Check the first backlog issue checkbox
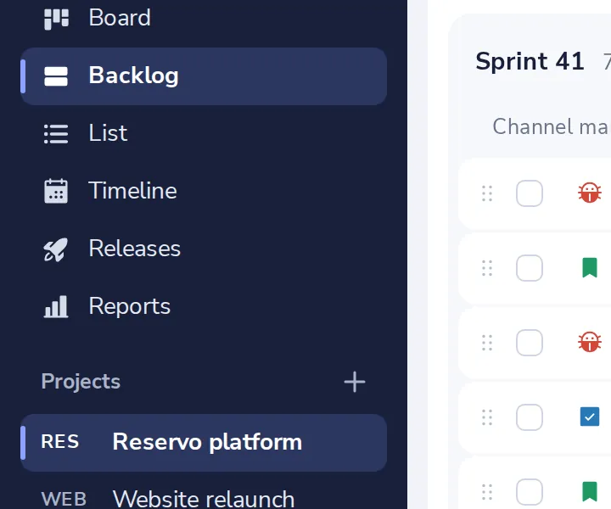Image resolution: width=611 pixels, height=509 pixels. click(530, 193)
